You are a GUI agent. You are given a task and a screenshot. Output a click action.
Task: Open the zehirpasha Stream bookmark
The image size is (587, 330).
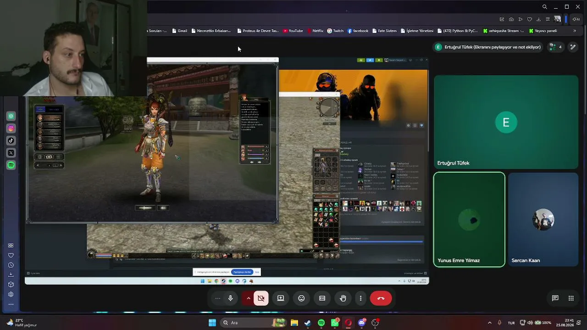(x=504, y=31)
